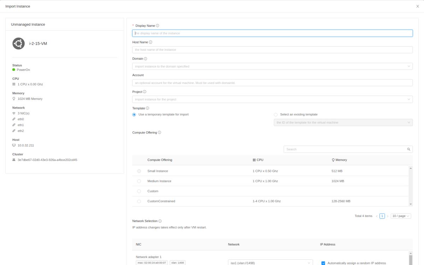
Task: Click the network table scrollbar
Action: coord(411,258)
